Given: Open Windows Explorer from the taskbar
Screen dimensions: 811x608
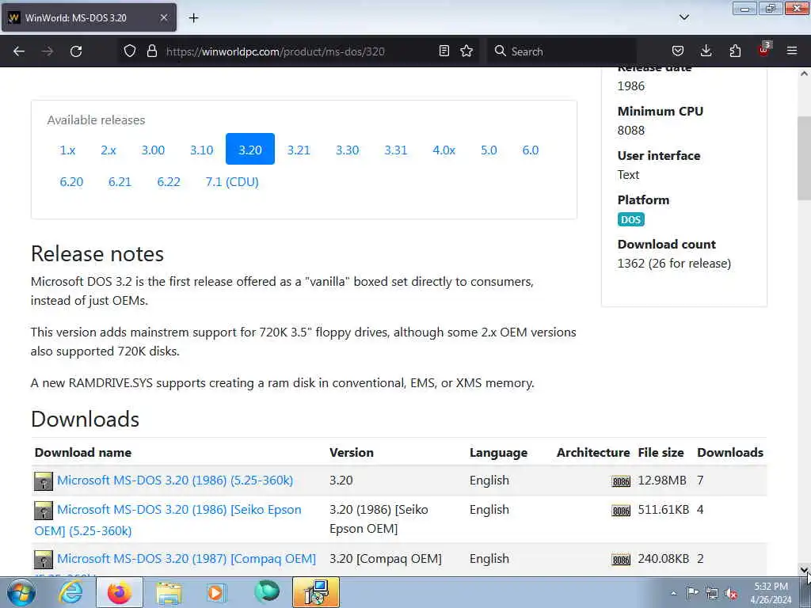Looking at the screenshot, I should (x=169, y=592).
